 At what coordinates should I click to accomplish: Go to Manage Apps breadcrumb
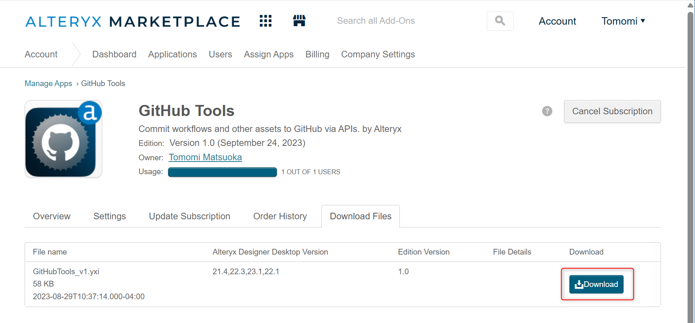[x=48, y=84]
